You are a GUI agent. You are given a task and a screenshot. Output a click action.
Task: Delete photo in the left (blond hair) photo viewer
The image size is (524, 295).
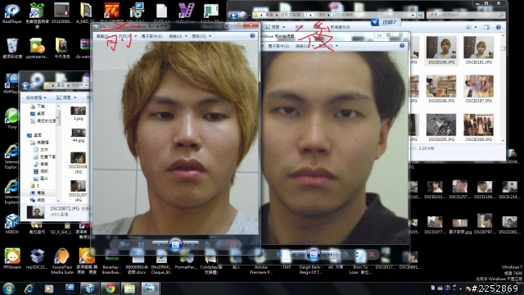(233, 244)
